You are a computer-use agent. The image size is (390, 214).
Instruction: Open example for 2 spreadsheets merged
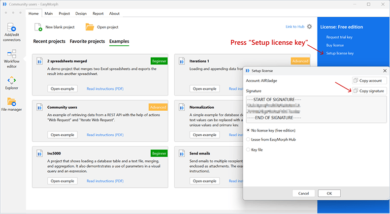point(63,89)
